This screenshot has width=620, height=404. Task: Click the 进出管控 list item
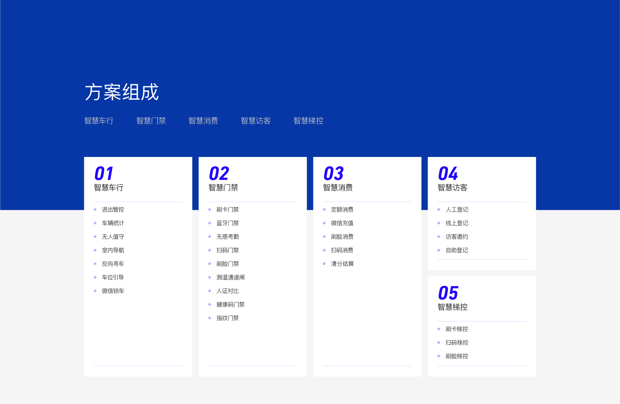click(x=113, y=210)
